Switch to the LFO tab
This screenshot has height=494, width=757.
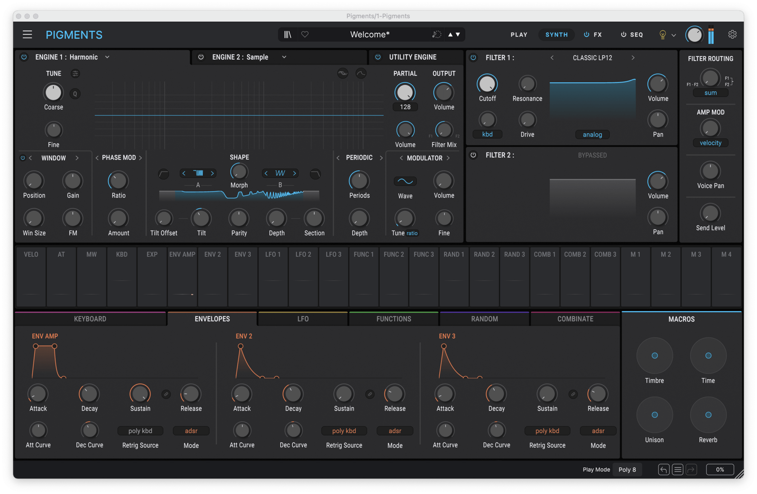point(303,319)
